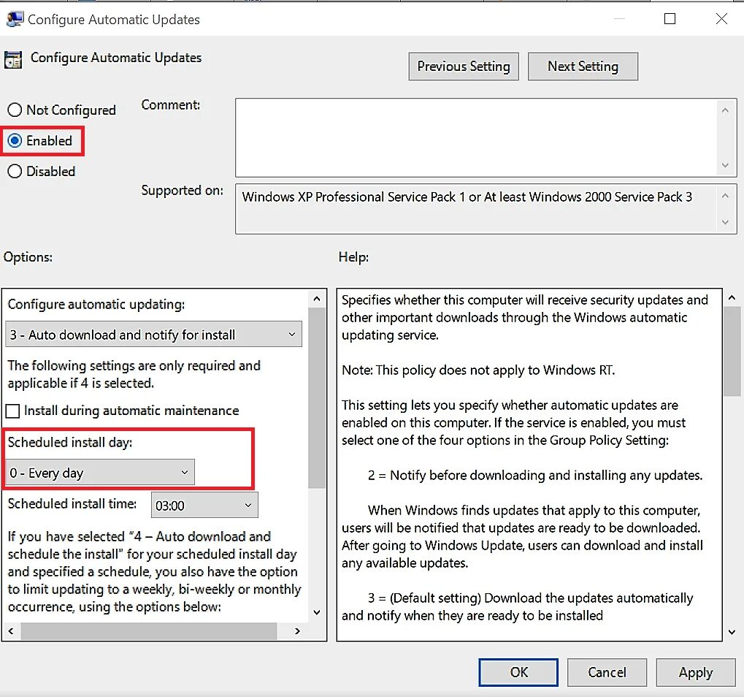Close the Configure Automatic Updates window
The width and height of the screenshot is (744, 697).
point(721,18)
